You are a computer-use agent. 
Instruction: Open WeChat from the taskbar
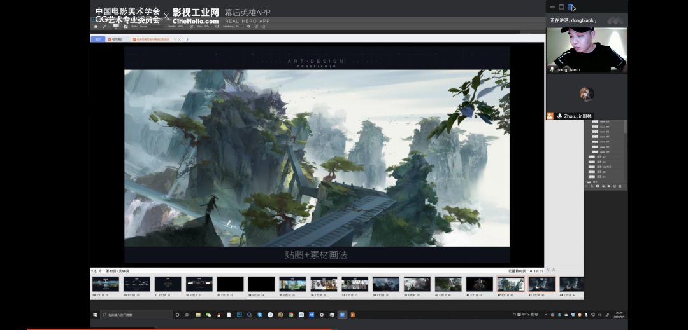pyautogui.click(x=208, y=315)
